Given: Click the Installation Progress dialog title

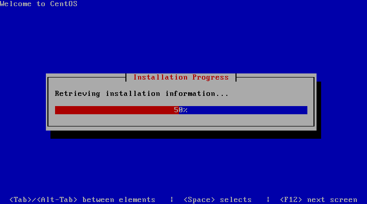Looking at the screenshot, I should [181, 78].
